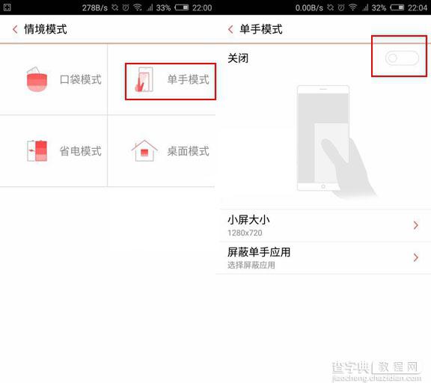
Task: Select the 小屏大小 setting text
Action: pos(248,220)
